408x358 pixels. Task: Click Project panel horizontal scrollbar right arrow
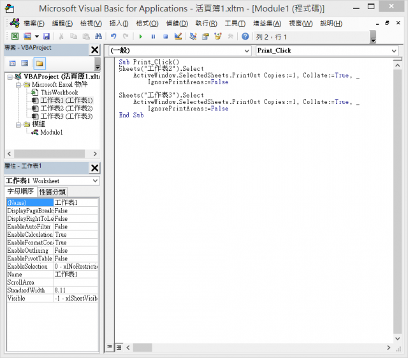tap(95, 154)
